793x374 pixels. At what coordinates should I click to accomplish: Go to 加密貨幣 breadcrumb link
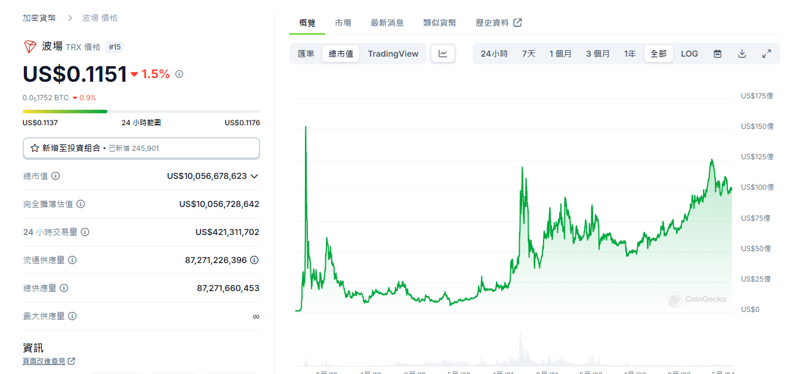coord(39,18)
